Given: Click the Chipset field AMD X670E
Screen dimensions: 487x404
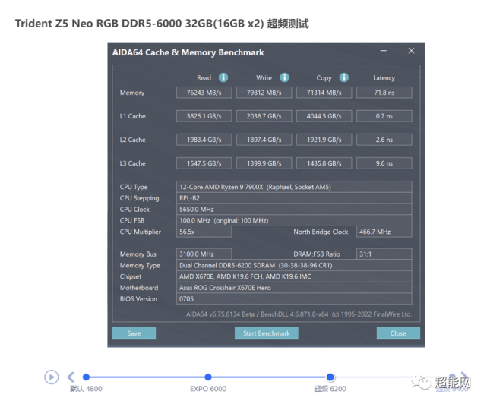Looking at the screenshot, I should point(294,276).
